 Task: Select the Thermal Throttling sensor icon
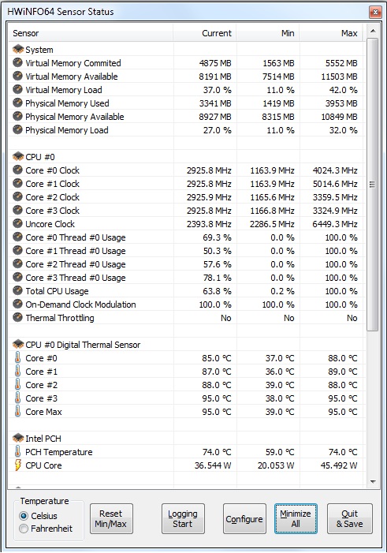pyautogui.click(x=17, y=317)
